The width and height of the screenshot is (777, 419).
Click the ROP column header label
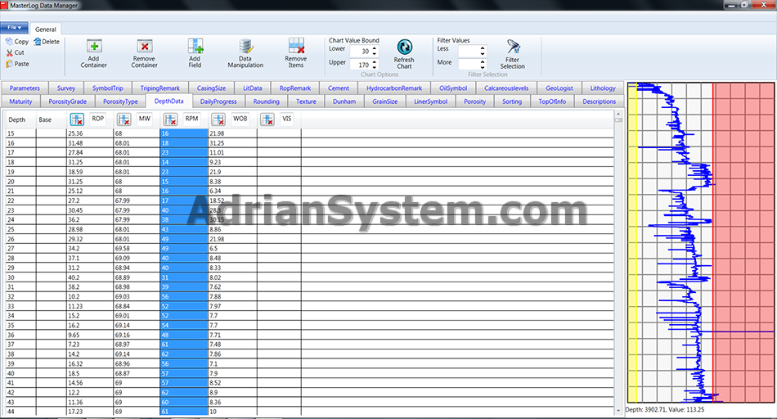tap(98, 119)
